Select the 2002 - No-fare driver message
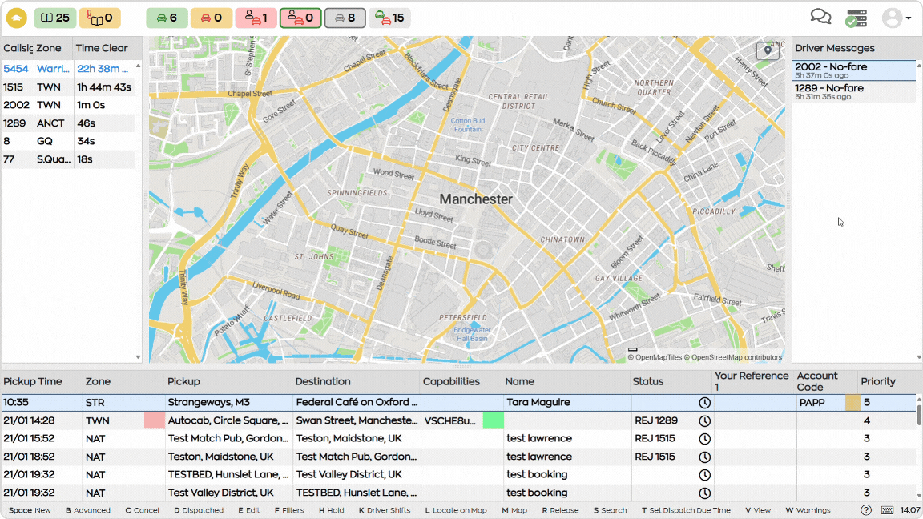Screen dimensions: 923x519 853,70
